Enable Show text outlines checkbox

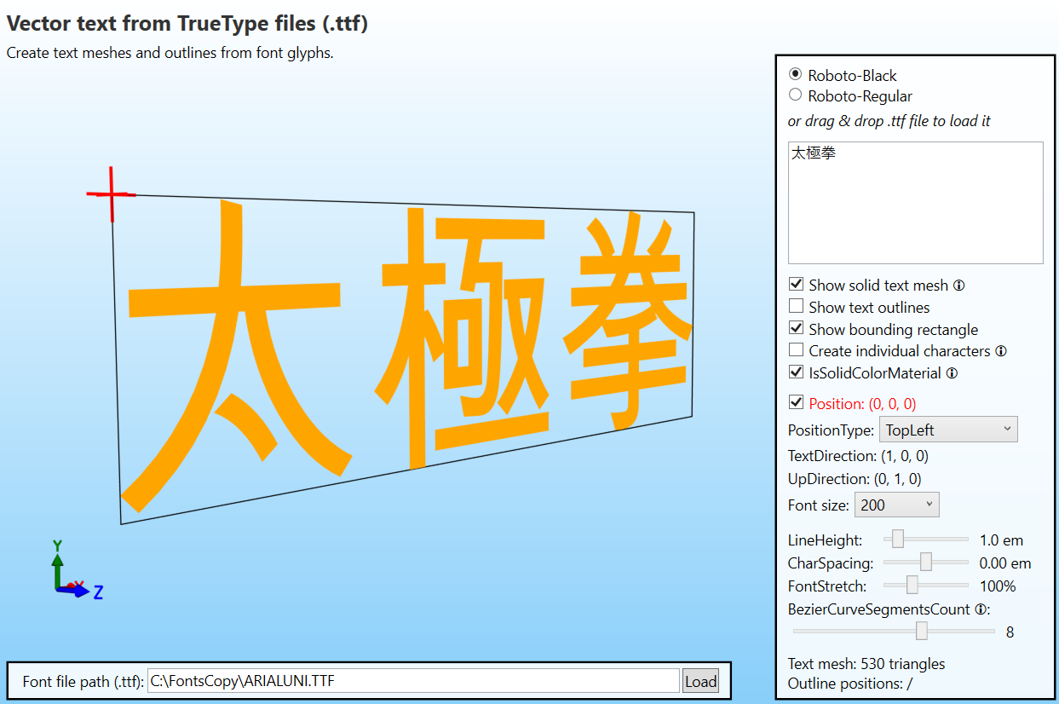[x=797, y=307]
